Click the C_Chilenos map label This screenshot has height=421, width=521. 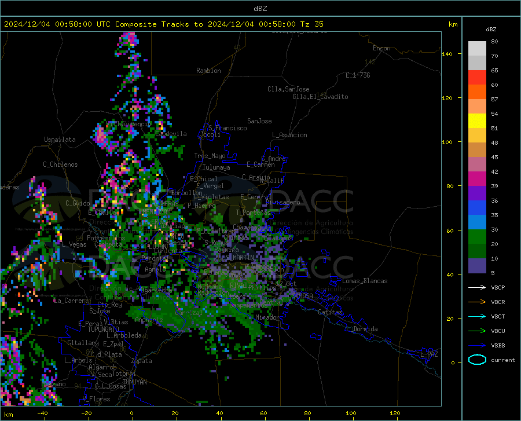click(60, 164)
